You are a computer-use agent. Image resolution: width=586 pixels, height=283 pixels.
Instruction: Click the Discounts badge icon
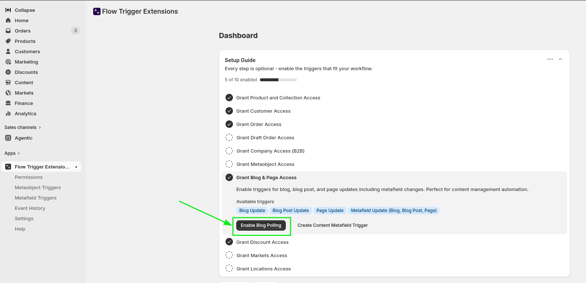point(8,72)
